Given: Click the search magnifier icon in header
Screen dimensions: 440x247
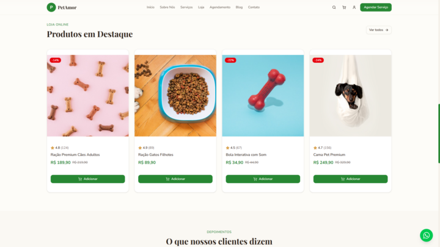Looking at the screenshot, I should click(334, 7).
